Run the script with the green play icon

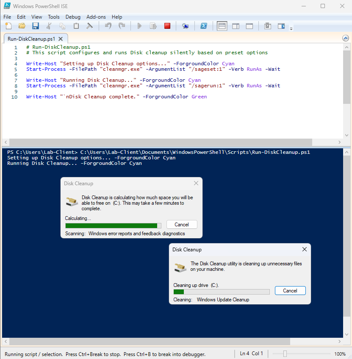click(x=139, y=26)
